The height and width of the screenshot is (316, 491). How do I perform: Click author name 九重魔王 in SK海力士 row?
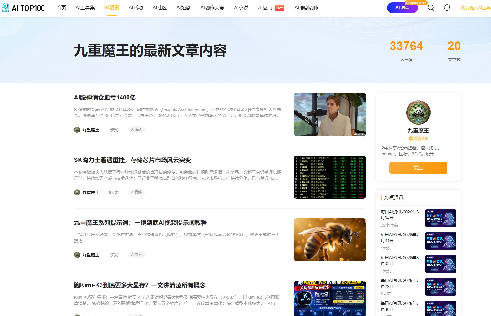91,192
